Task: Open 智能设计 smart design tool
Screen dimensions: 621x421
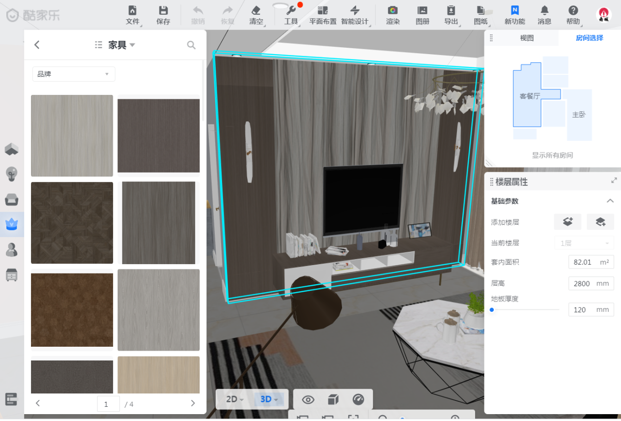Action: pyautogui.click(x=355, y=11)
